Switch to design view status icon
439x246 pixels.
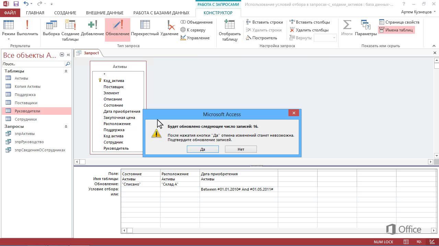431,242
